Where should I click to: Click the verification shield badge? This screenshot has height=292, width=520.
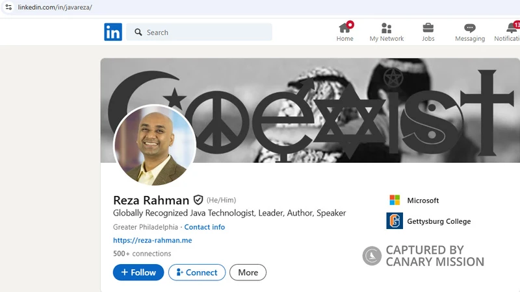198,200
